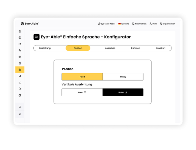Image resolution: width=196 pixels, height=150 pixels.
Task: Click the Vertikale Ausrichtung label
Action: click(77, 84)
